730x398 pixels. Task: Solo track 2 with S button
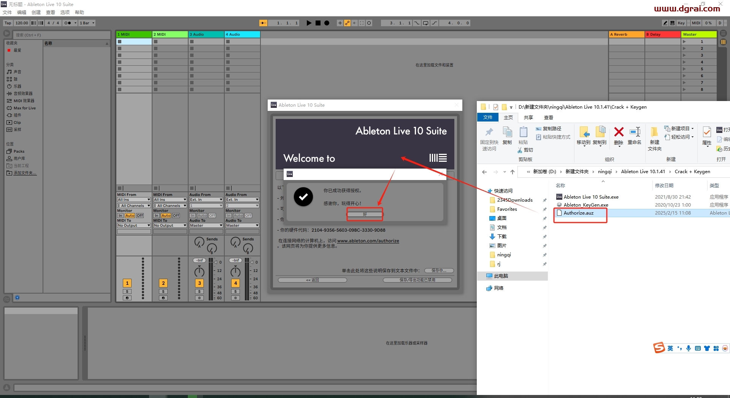[x=163, y=291]
